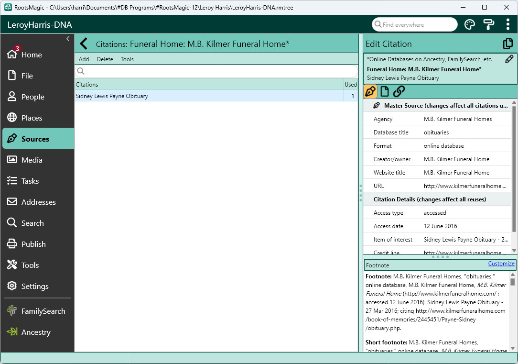Screen dimensions: 518x364
Task: Open the Home page in sidebar
Action: [x=38, y=55]
